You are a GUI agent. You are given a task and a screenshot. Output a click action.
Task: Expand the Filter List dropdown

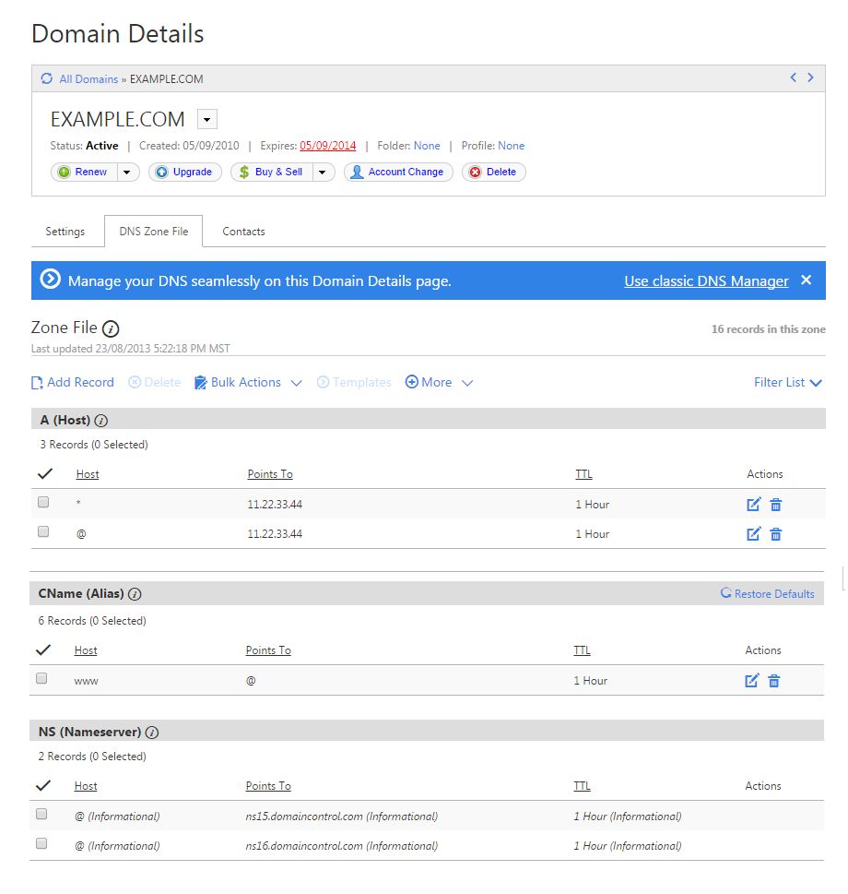[x=788, y=383]
